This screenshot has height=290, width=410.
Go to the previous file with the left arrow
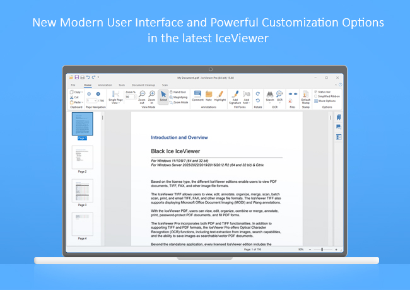290,94
